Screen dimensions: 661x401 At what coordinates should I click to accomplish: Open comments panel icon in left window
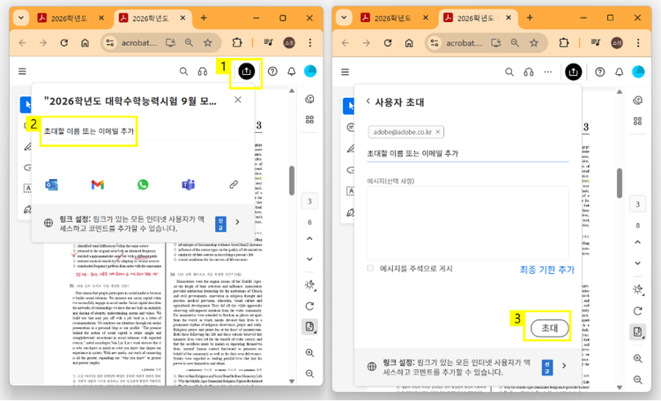point(310,99)
